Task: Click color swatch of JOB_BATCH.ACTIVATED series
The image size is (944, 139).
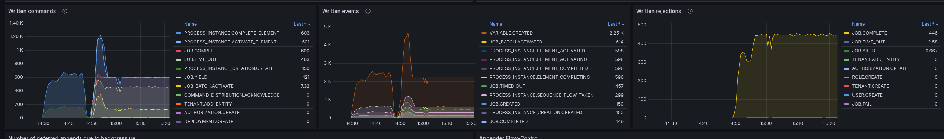Action: [x=484, y=42]
